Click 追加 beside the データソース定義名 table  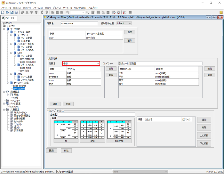(x=130, y=32)
